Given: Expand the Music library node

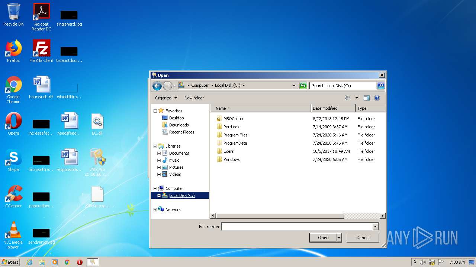Looking at the screenshot, I should (x=159, y=160).
